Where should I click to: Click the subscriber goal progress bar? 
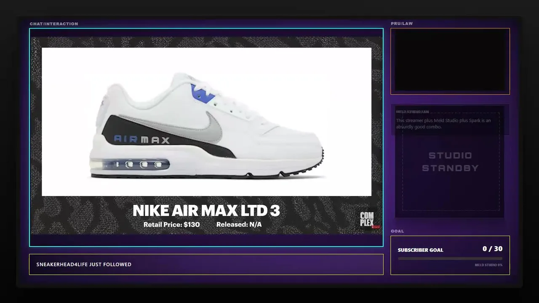click(450, 258)
